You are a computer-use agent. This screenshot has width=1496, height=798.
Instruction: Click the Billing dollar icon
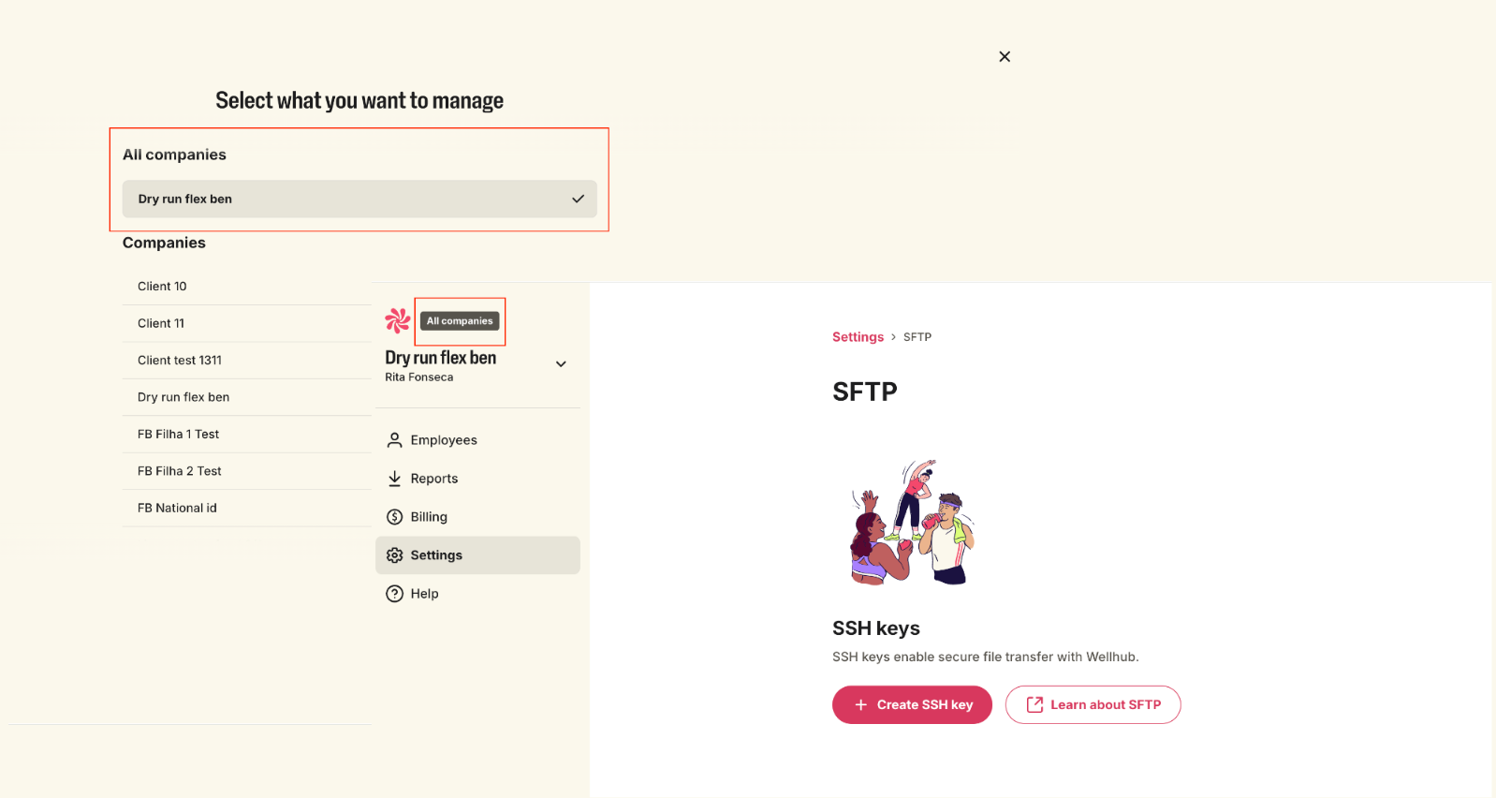click(395, 517)
